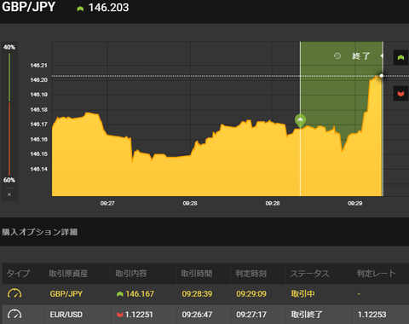The image size is (409, 324).
Task: Click trade time 09:26:47
Action: pos(197,315)
